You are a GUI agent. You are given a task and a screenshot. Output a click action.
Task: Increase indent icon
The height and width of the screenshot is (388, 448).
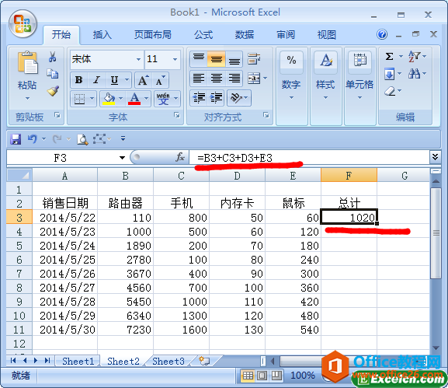click(x=217, y=97)
